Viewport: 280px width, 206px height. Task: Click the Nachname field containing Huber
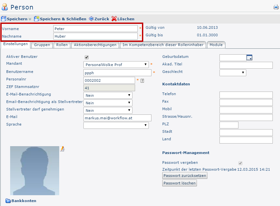96,36
